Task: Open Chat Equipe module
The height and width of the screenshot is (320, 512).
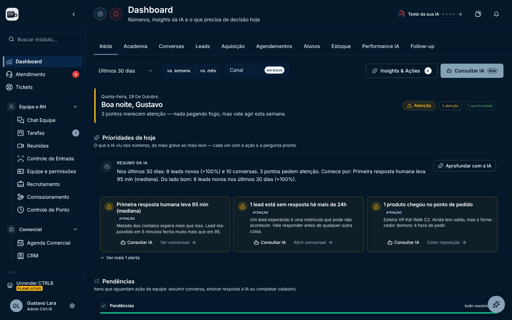Action: click(x=48, y=120)
